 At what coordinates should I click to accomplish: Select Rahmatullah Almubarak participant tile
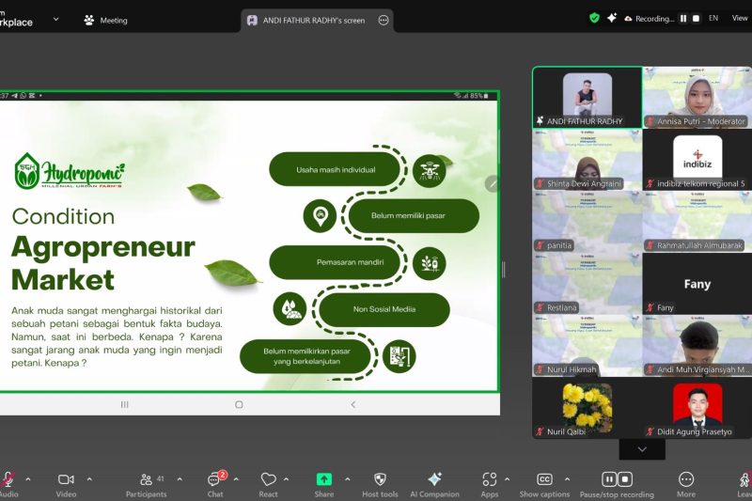click(x=697, y=222)
